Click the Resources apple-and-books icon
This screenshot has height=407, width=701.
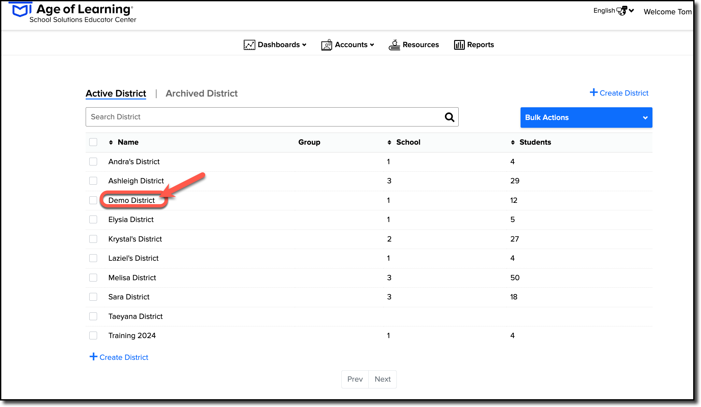point(394,45)
